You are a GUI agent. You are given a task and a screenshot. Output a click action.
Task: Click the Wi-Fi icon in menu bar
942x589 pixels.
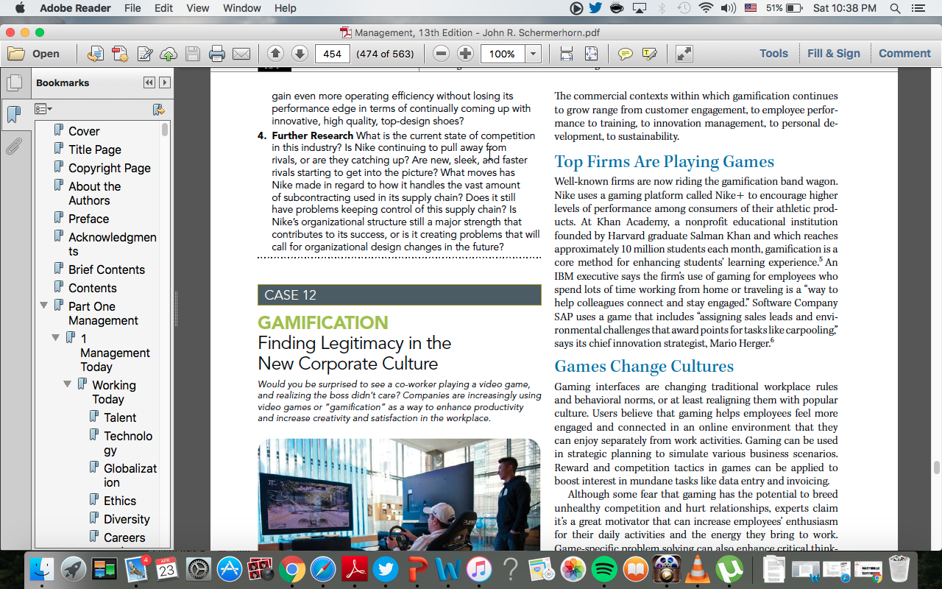[706, 8]
